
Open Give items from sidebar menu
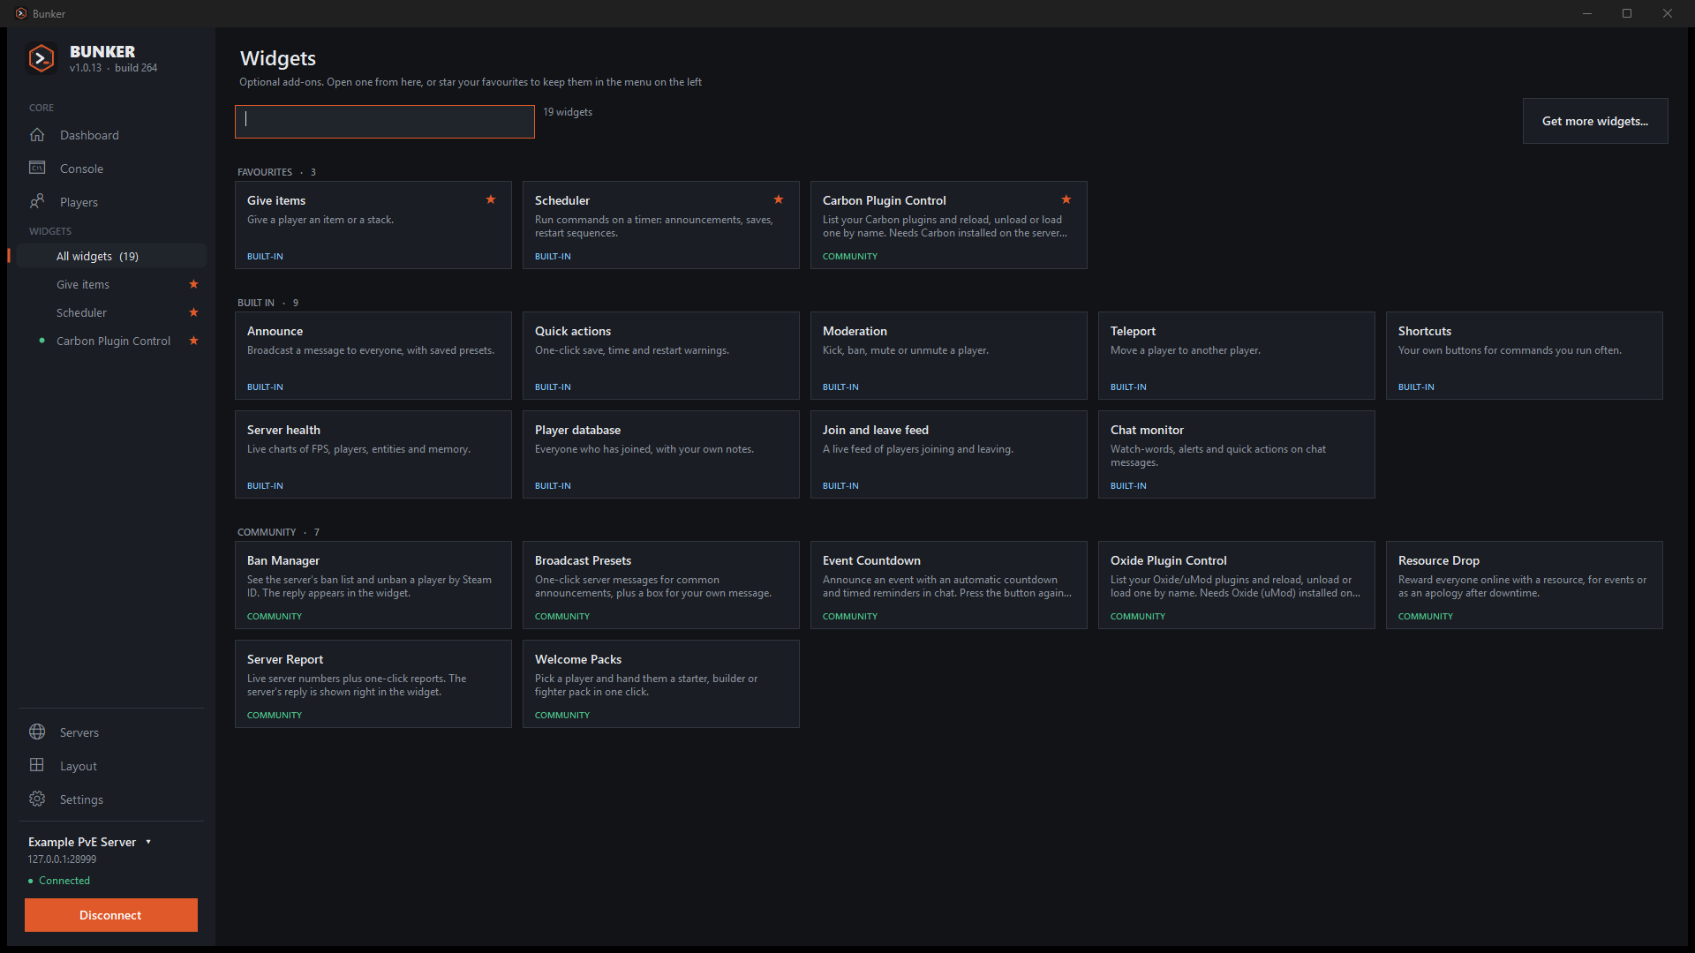click(83, 284)
